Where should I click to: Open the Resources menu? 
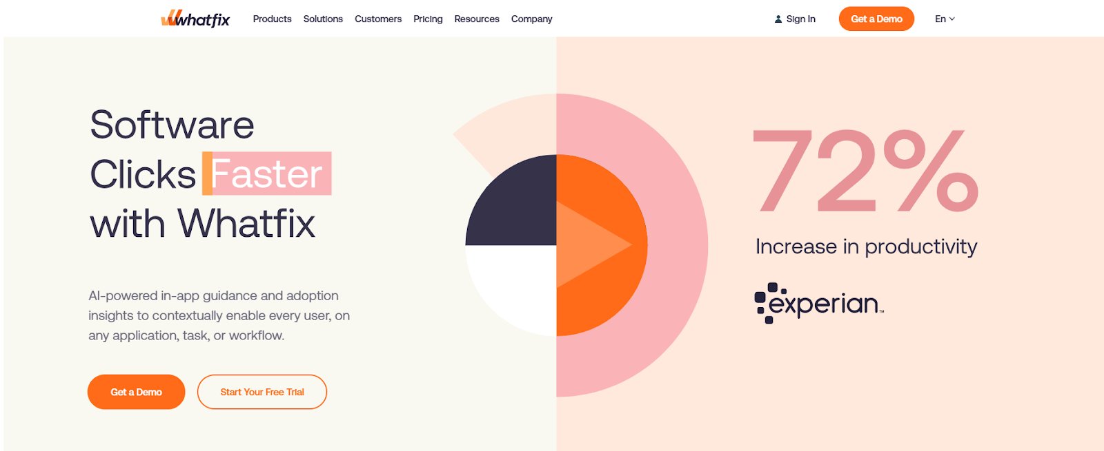(x=477, y=19)
